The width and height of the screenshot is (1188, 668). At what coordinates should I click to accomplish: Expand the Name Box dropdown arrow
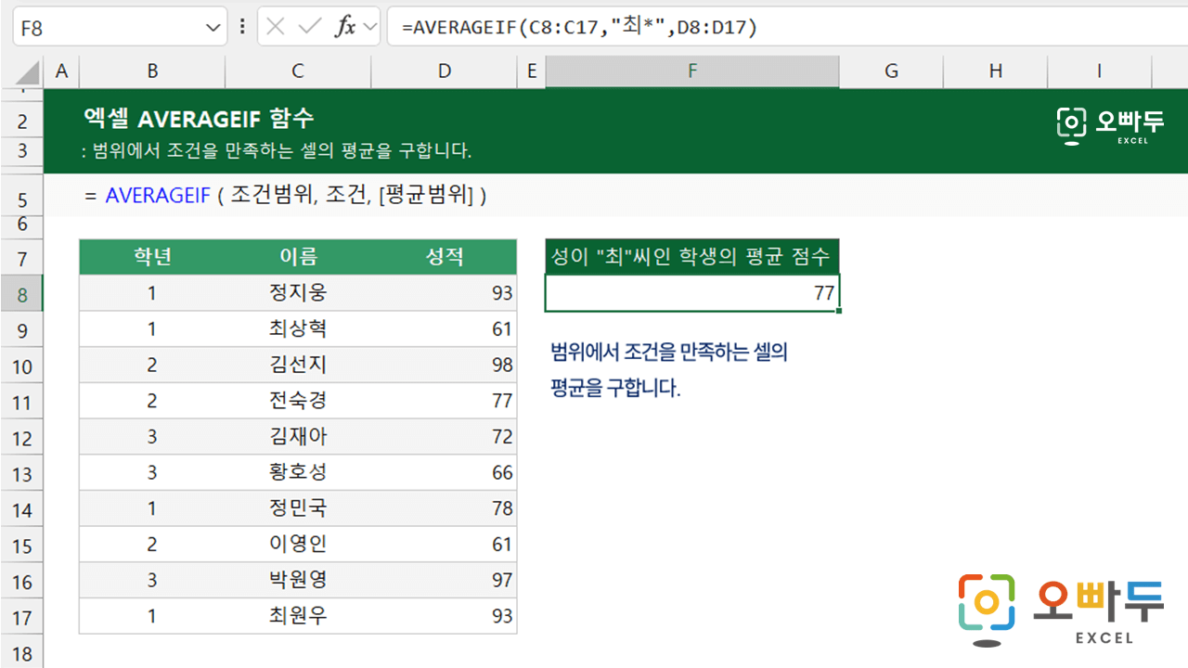(212, 28)
